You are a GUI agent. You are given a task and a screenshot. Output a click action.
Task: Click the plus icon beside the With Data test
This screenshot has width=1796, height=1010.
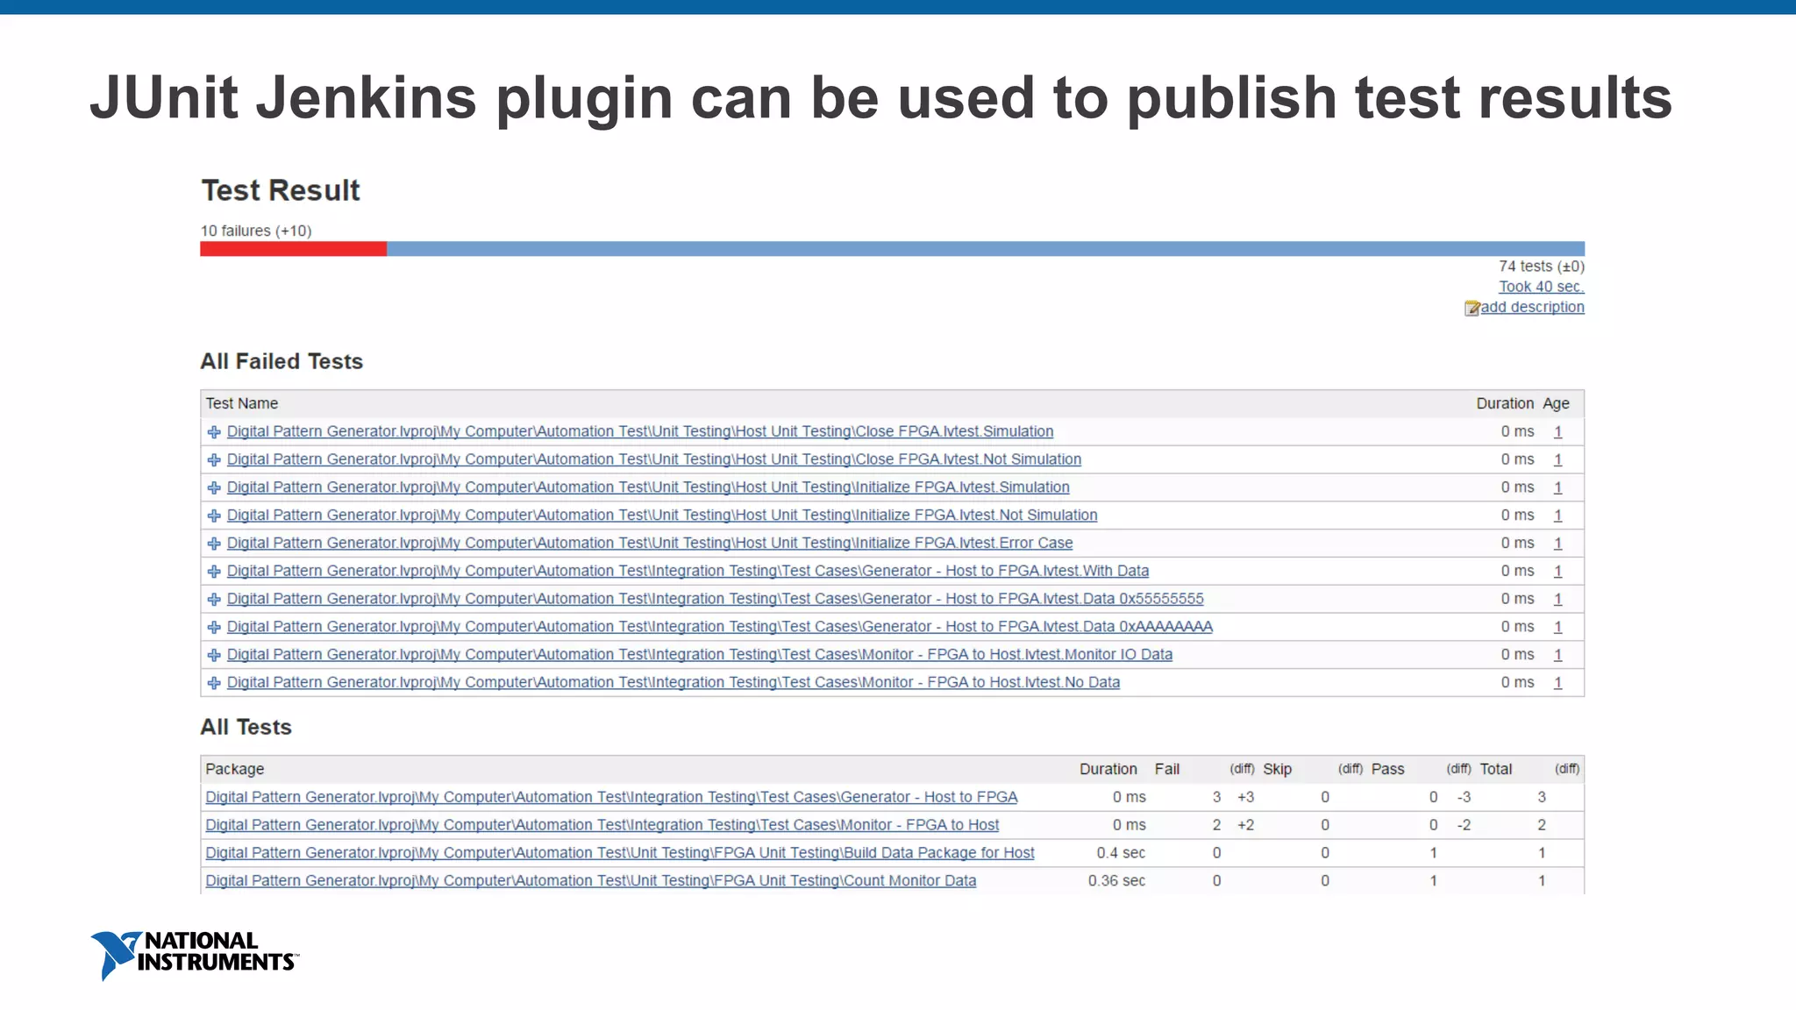[214, 572]
